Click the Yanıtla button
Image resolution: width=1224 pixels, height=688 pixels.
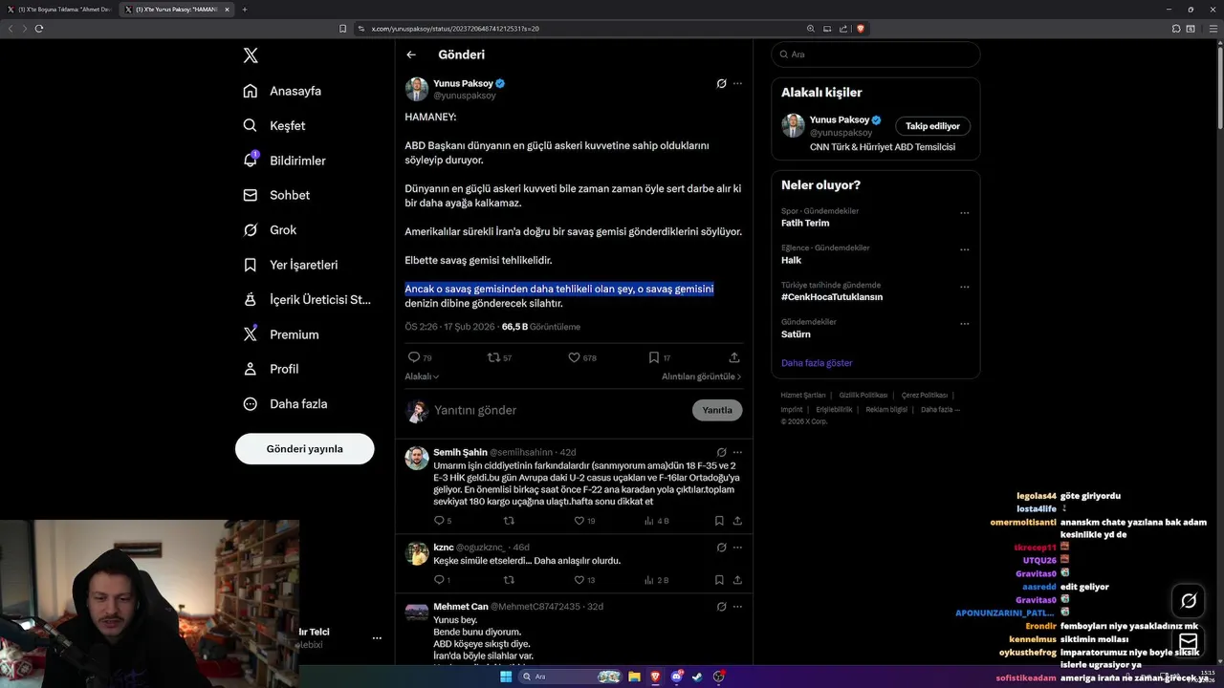717,410
